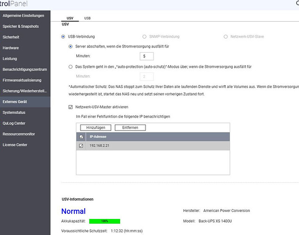Switch to the USB tab
The image size is (299, 235).
pyautogui.click(x=88, y=18)
